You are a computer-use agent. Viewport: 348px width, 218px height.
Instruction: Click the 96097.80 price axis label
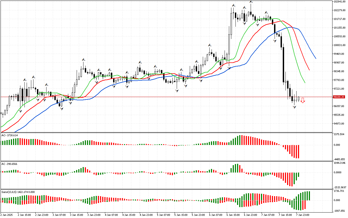[339, 106]
